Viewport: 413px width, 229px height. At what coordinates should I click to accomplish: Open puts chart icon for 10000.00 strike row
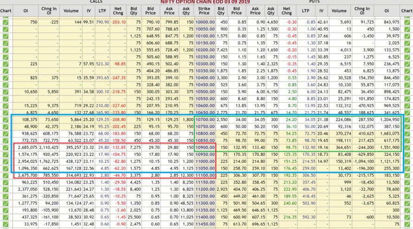pos(407,22)
